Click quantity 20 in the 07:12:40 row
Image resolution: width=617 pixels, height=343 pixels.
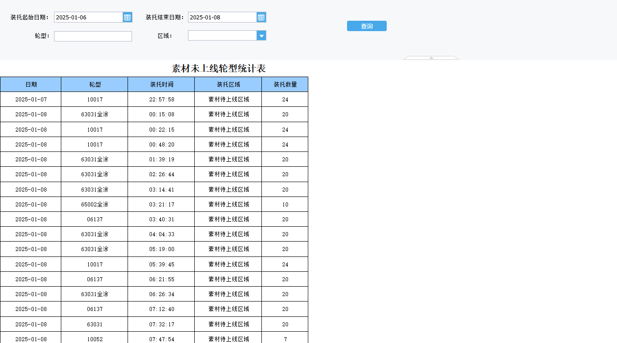click(x=285, y=309)
